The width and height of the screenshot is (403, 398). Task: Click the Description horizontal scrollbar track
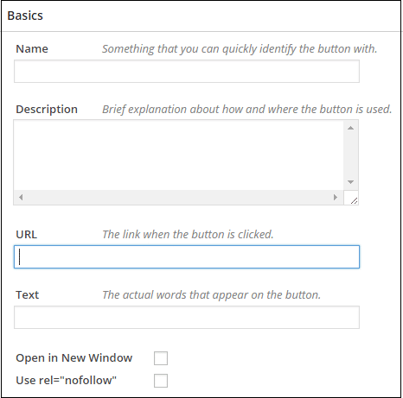click(178, 198)
